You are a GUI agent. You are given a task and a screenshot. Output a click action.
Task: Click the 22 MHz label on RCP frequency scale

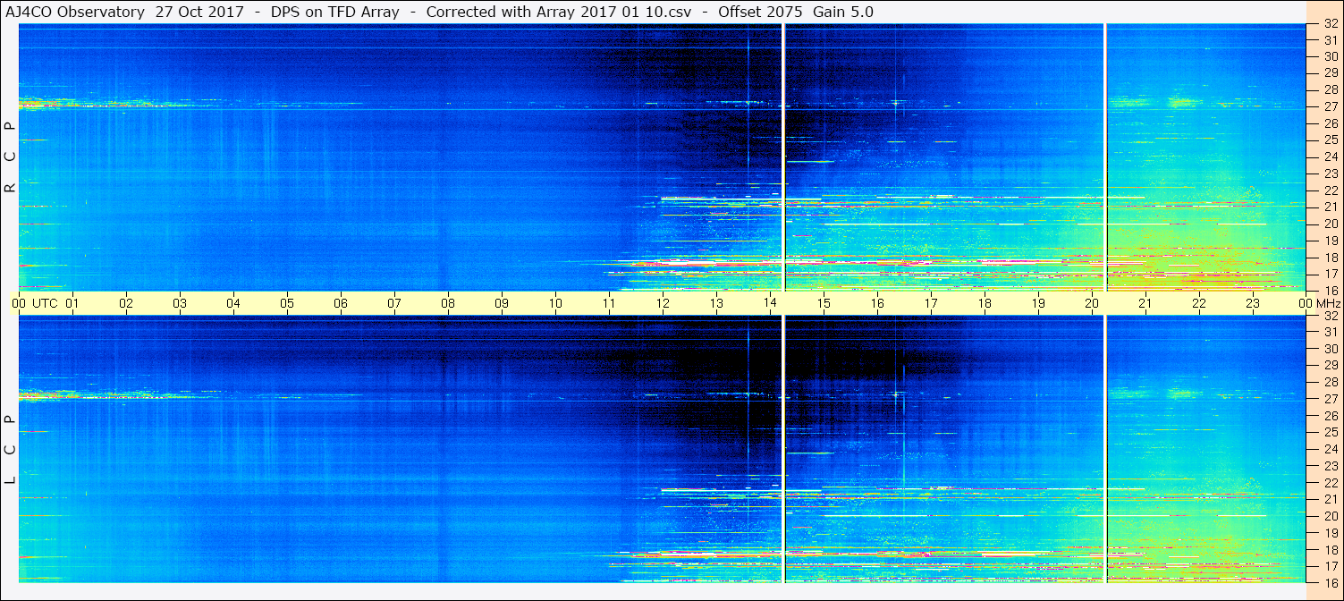tap(1330, 190)
